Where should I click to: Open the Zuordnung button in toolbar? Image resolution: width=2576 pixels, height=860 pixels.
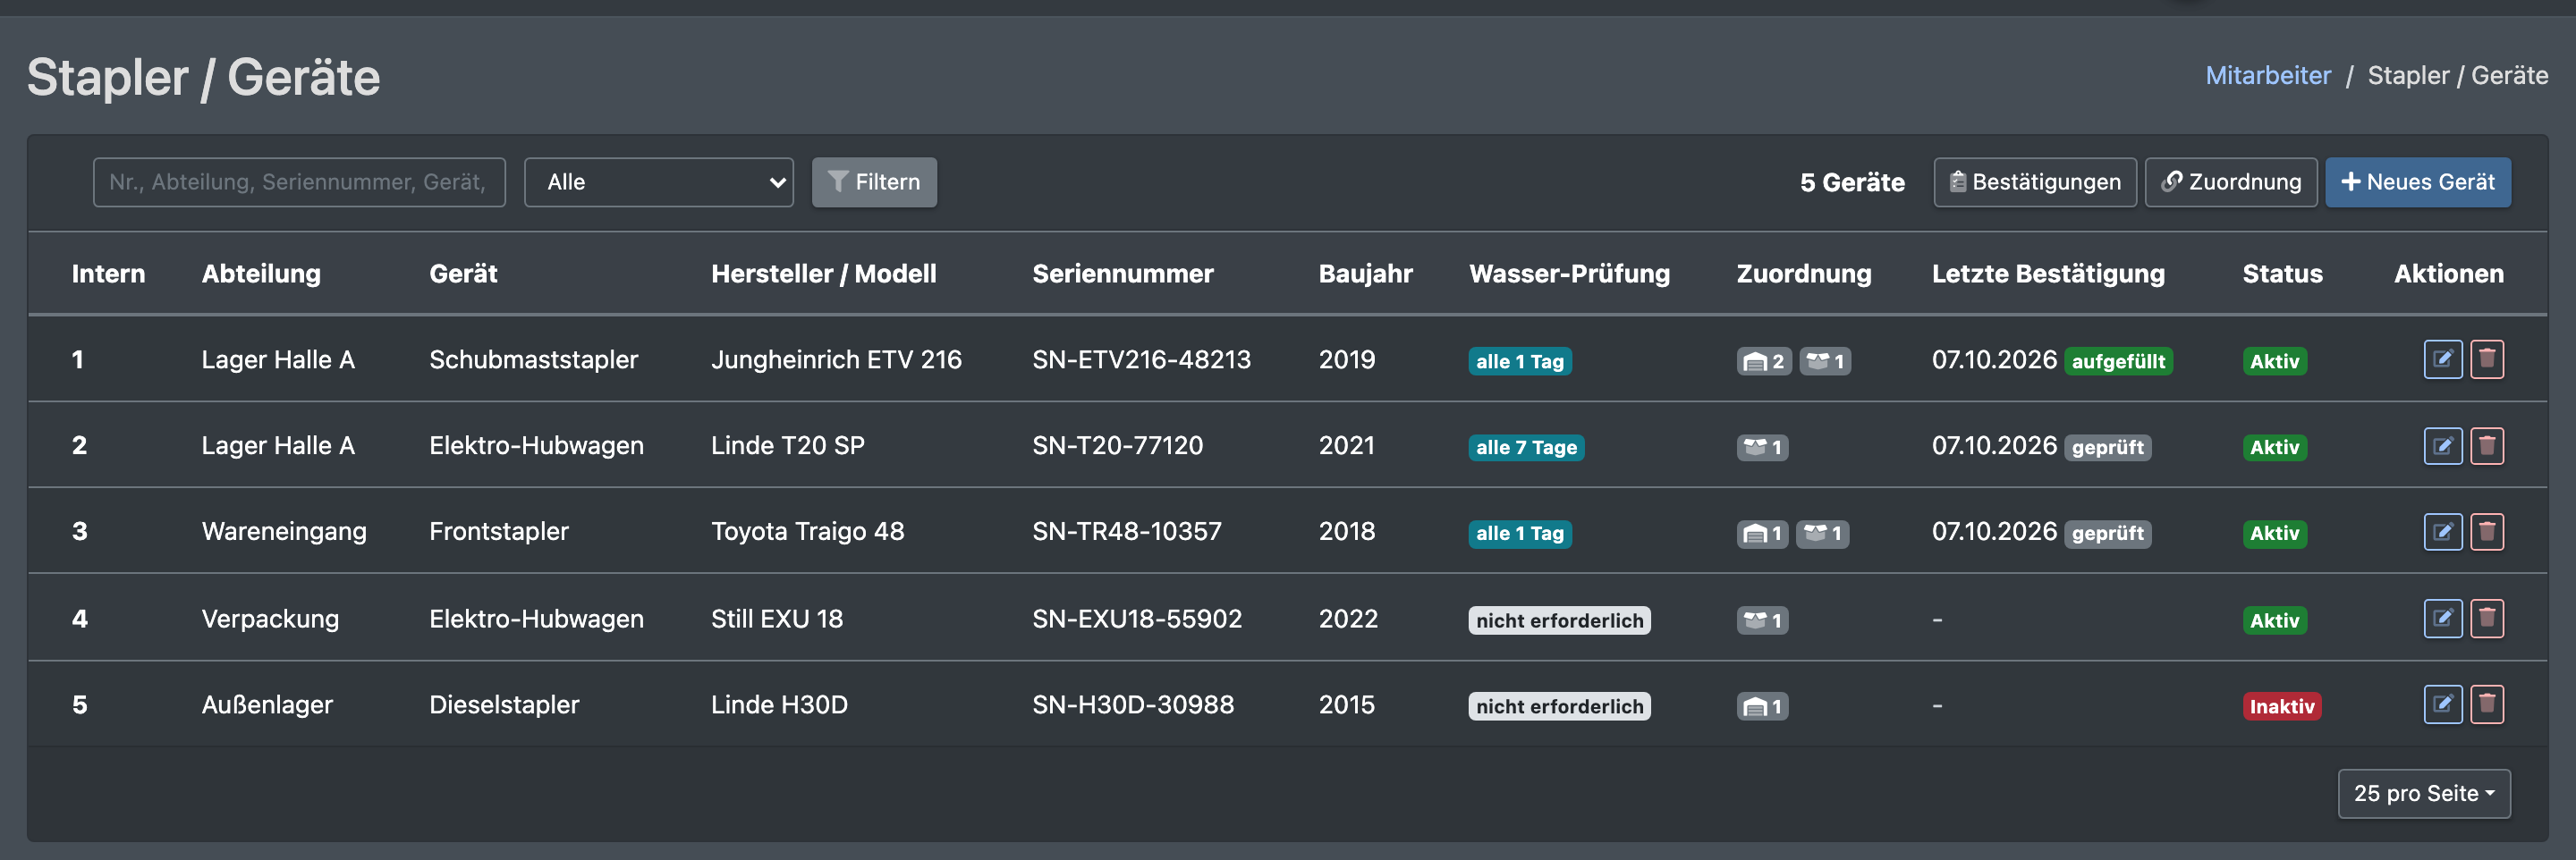click(x=2230, y=182)
